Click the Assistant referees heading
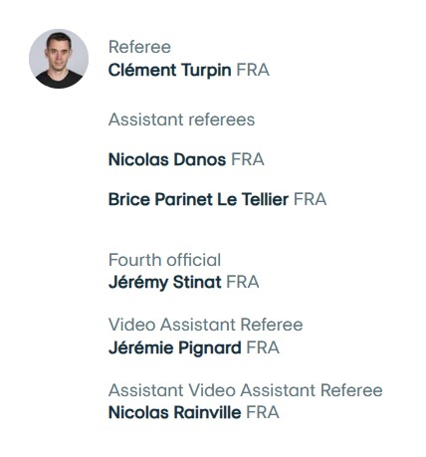426x457 pixels. [x=181, y=119]
